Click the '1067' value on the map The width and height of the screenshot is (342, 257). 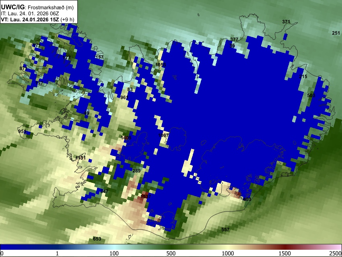click(x=163, y=135)
